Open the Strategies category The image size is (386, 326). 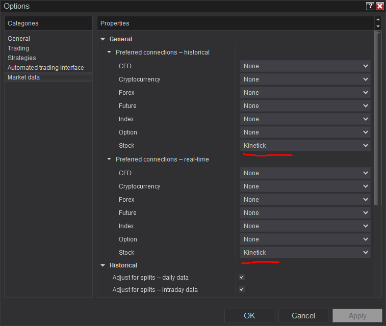click(x=22, y=58)
